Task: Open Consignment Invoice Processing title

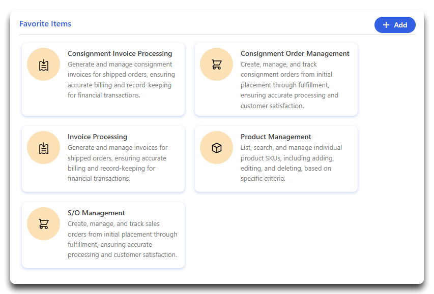Action: (120, 54)
